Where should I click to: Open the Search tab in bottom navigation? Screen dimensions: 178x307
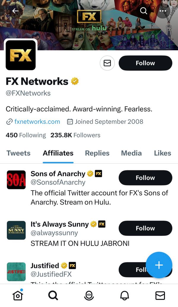click(53, 295)
